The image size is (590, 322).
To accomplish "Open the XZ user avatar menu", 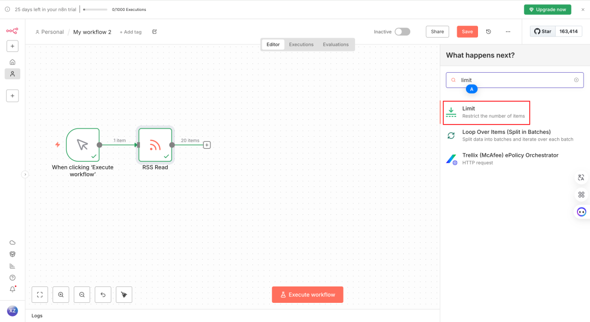I will pyautogui.click(x=13, y=311).
